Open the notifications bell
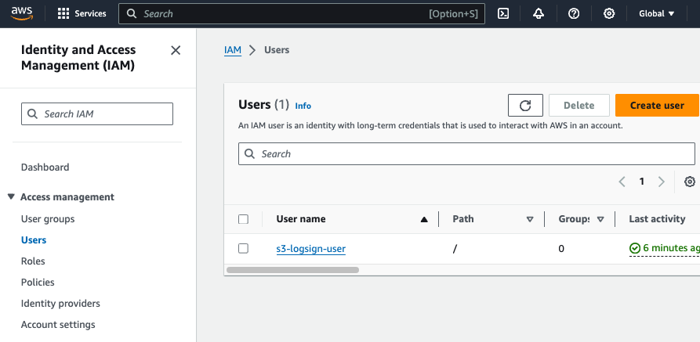Viewport: 700px width, 342px height. pyautogui.click(x=539, y=14)
